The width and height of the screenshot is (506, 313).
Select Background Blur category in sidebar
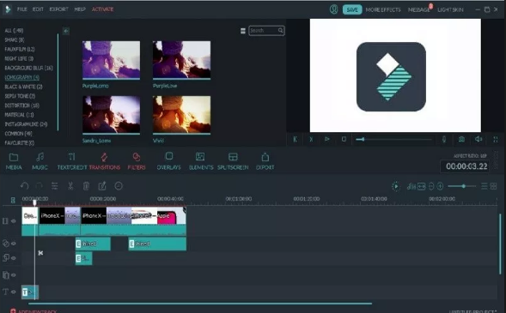(28, 68)
